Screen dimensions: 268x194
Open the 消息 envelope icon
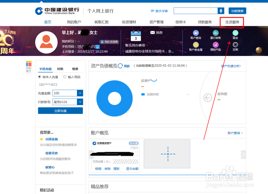click(x=152, y=32)
